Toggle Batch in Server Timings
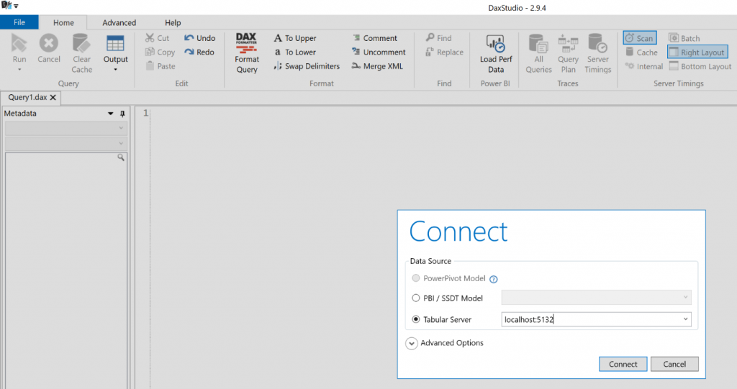This screenshot has height=389, width=737. 684,38
